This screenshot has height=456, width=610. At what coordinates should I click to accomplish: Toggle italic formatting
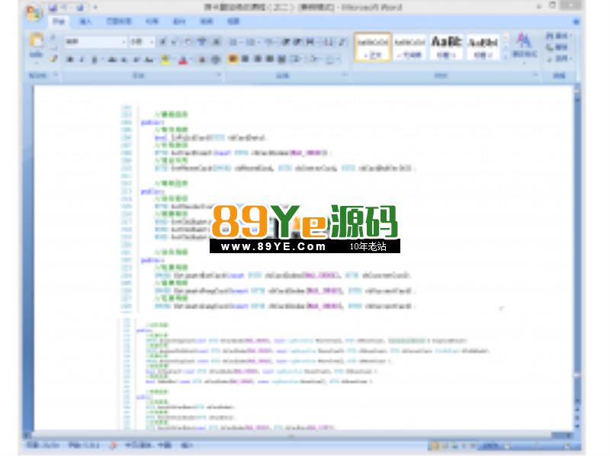pyautogui.click(x=82, y=59)
